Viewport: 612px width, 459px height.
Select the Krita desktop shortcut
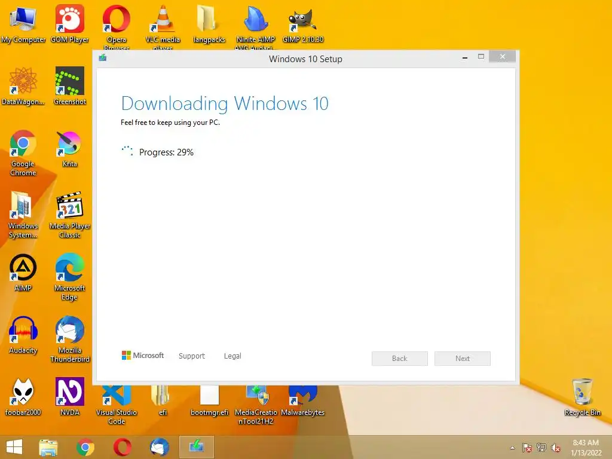click(69, 149)
